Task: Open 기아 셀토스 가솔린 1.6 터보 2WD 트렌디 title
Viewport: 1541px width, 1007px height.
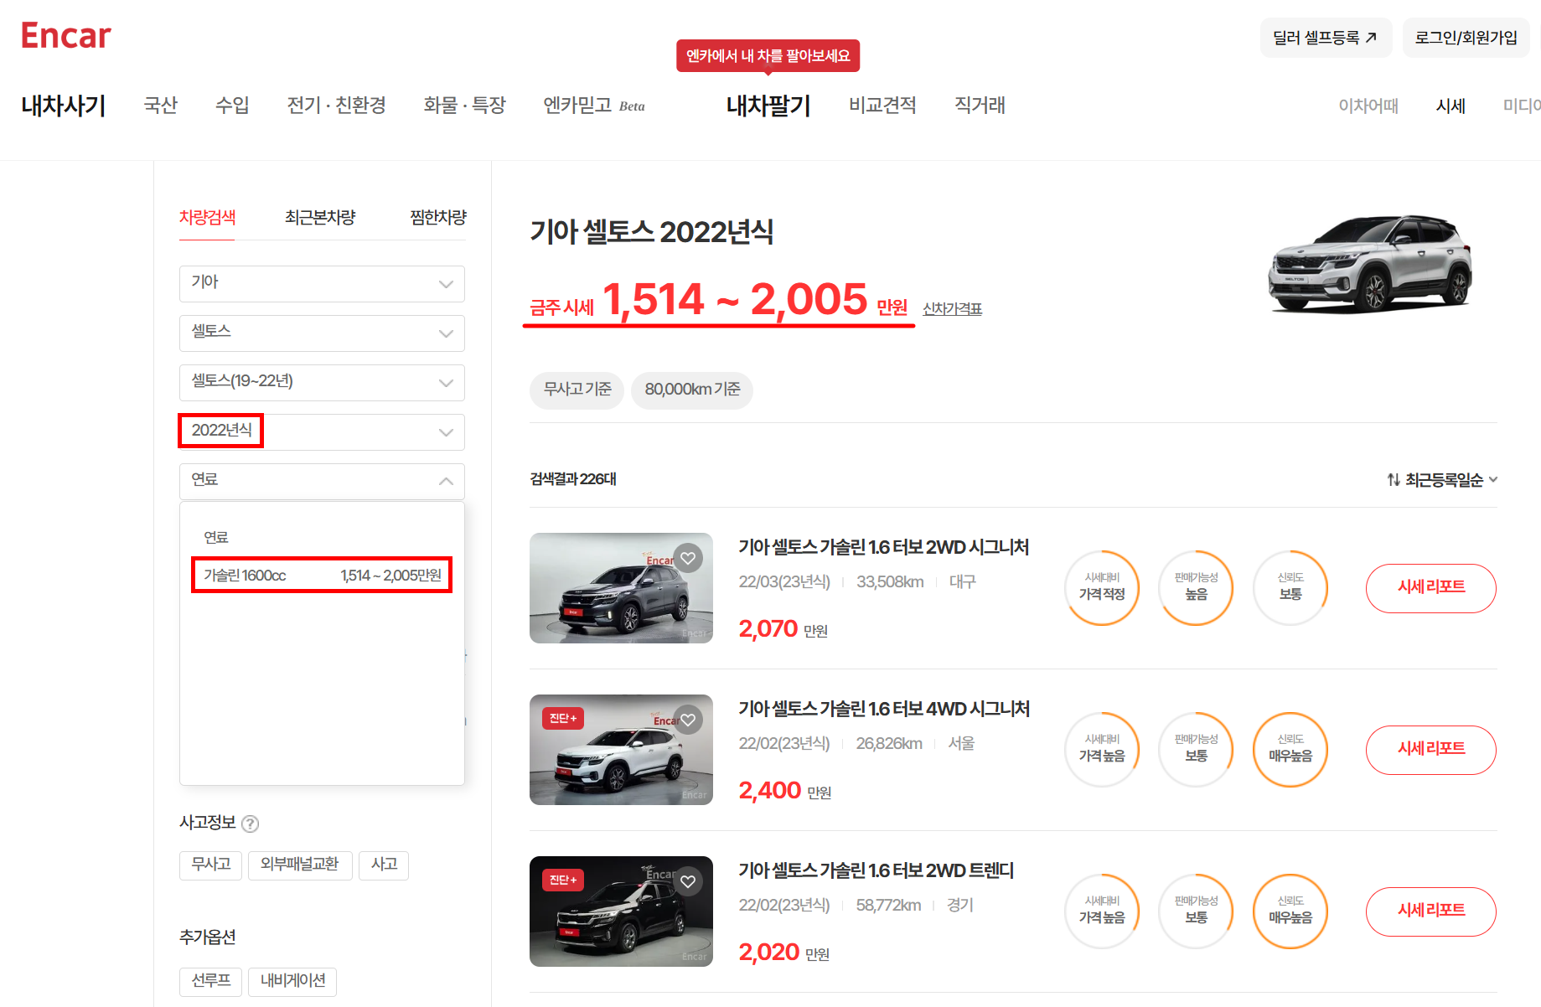Action: [x=877, y=871]
